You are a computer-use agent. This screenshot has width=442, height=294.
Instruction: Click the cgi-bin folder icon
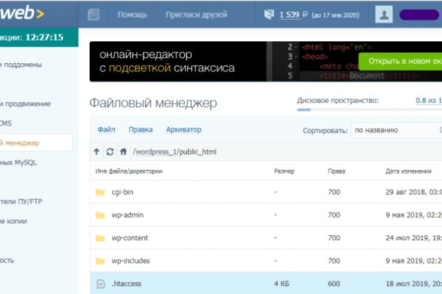(101, 193)
